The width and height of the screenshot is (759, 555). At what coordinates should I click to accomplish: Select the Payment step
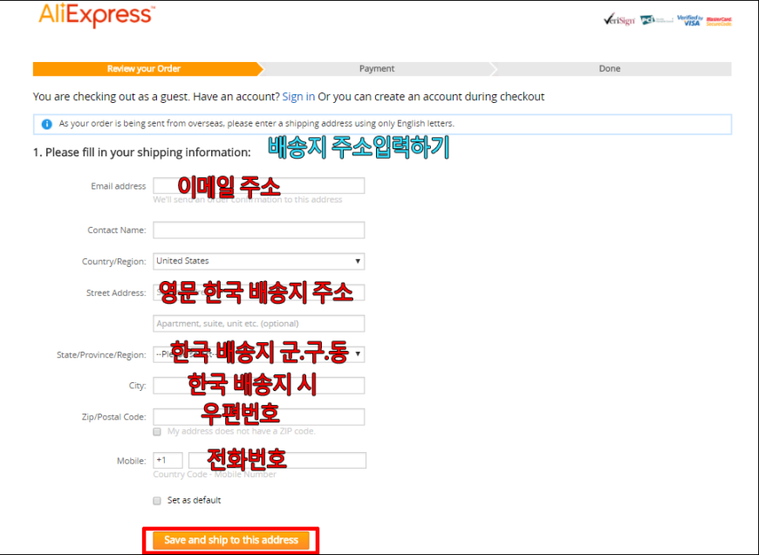tap(377, 69)
